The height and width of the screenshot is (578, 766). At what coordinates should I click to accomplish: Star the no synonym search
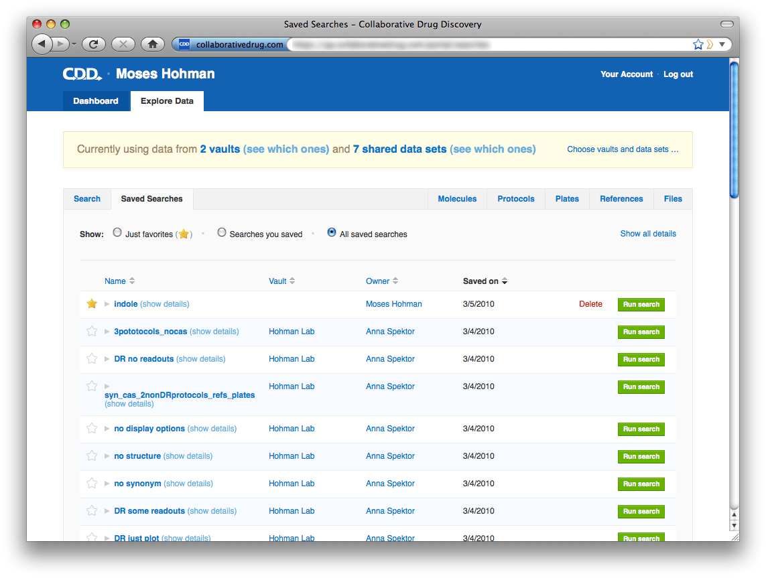pyautogui.click(x=92, y=483)
